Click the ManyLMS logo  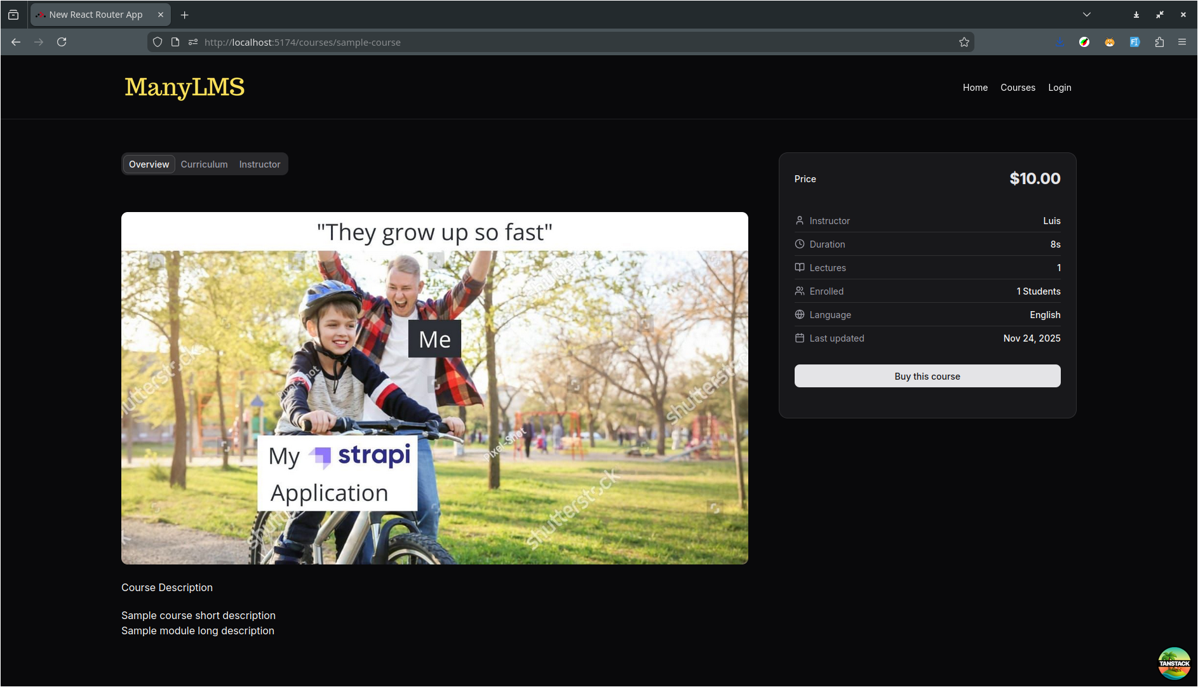pyautogui.click(x=184, y=87)
